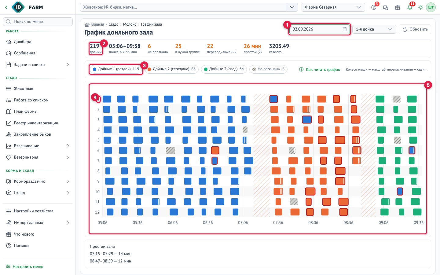Open notifications bell with 11 badge
This screenshot has width=440, height=275.
[410, 7]
